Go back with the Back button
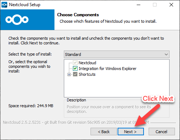Viewport: 180px width, 140px height. [x=104, y=132]
